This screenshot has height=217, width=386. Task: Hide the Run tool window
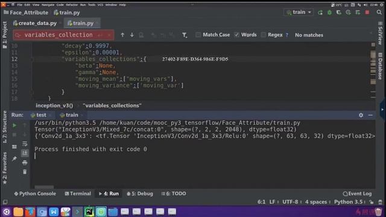pos(370,115)
